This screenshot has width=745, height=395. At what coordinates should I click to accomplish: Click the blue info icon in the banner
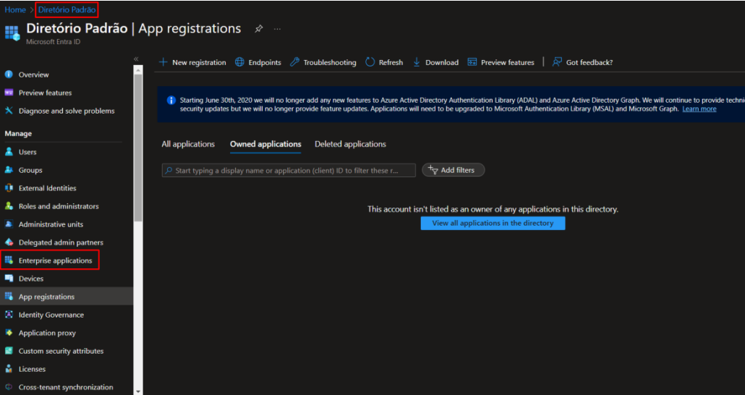coord(171,101)
